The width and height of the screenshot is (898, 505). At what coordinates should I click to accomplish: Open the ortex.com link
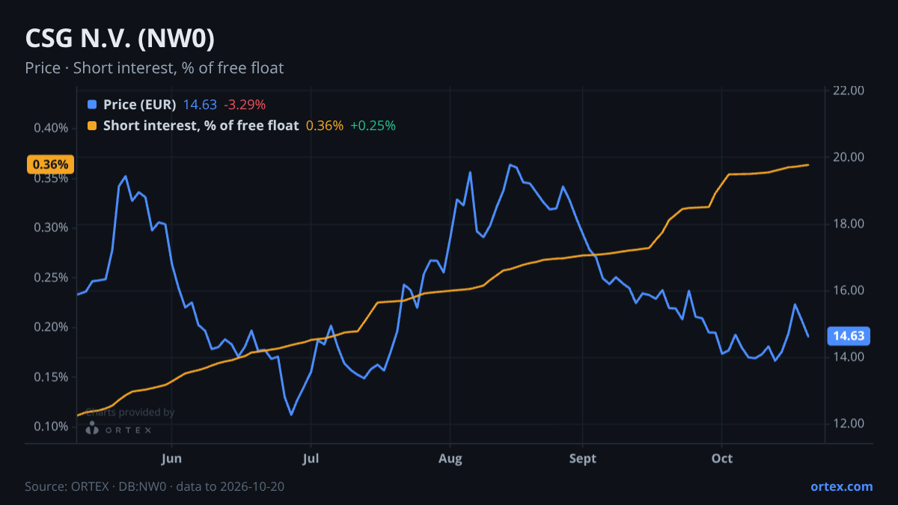point(841,486)
